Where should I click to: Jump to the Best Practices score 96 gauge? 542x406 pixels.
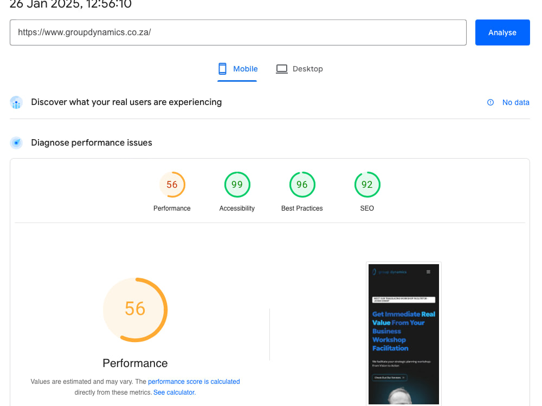pos(302,185)
